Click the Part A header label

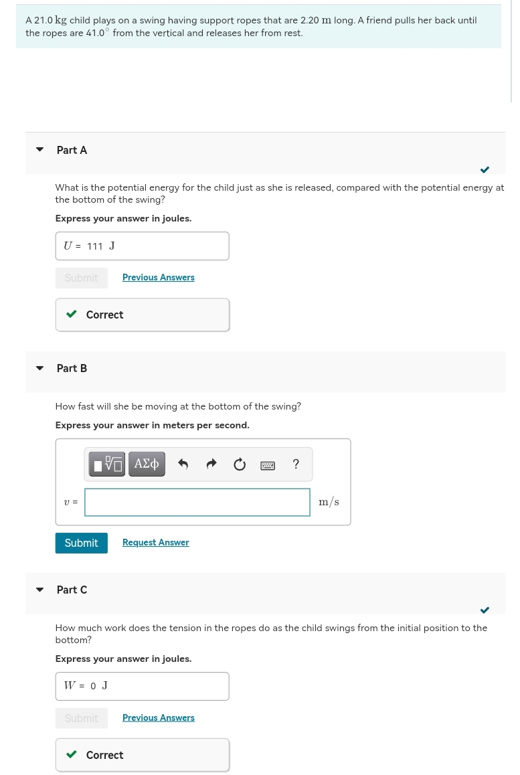click(72, 150)
